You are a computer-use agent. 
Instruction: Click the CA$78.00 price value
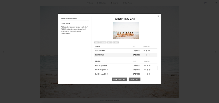point(136,74)
